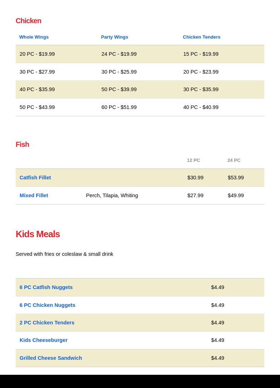Click the Party Wings column header
Screen dimensions: 280x388
pos(114,37)
